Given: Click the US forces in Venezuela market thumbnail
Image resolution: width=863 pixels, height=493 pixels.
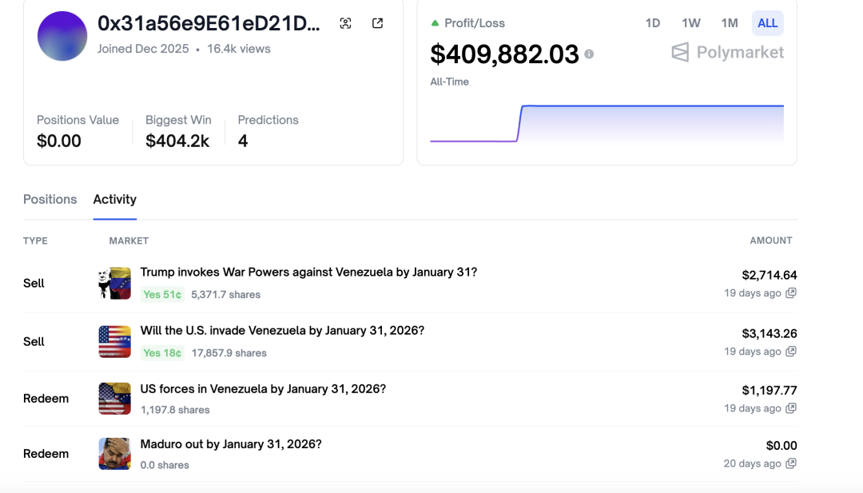Looking at the screenshot, I should click(x=114, y=399).
